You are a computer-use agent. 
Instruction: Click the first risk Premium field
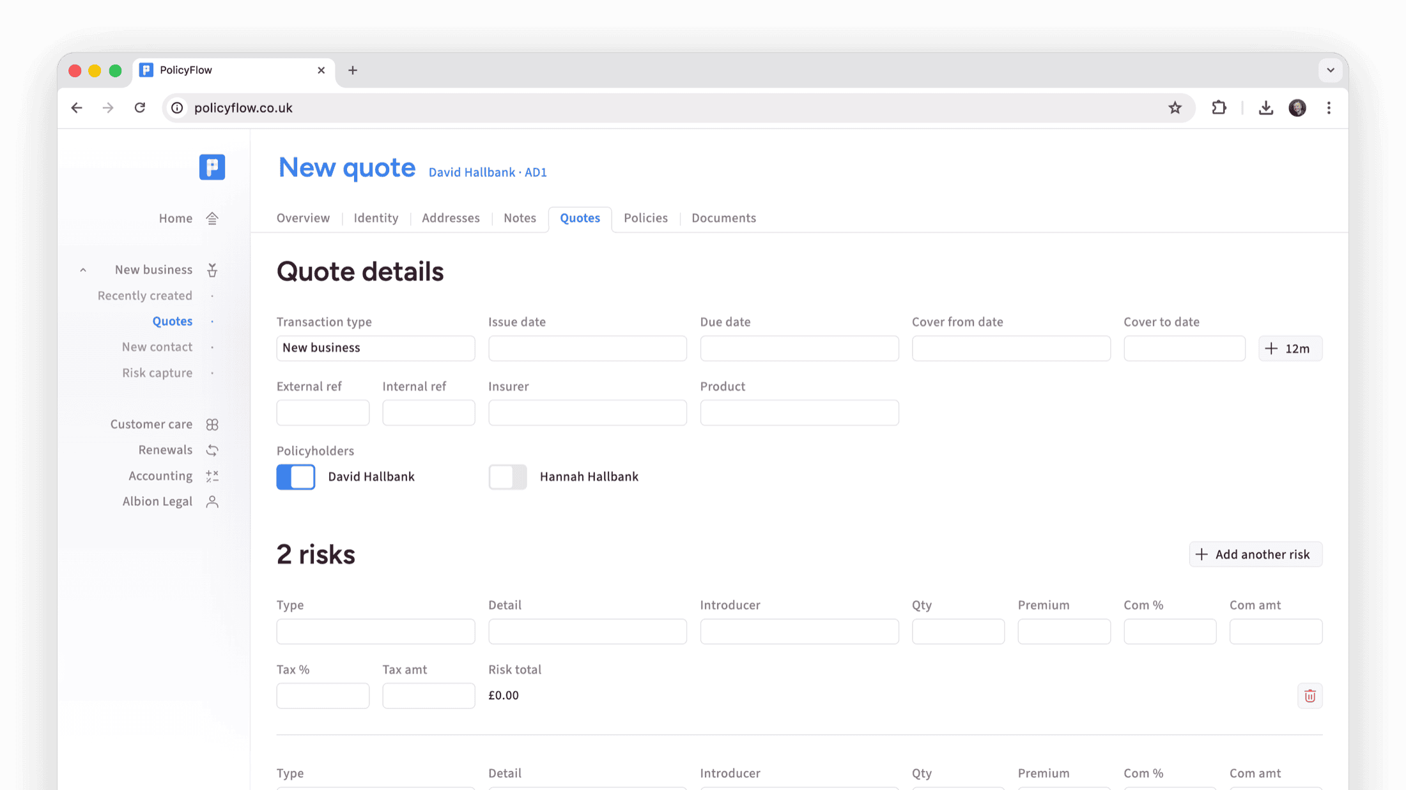pyautogui.click(x=1064, y=632)
